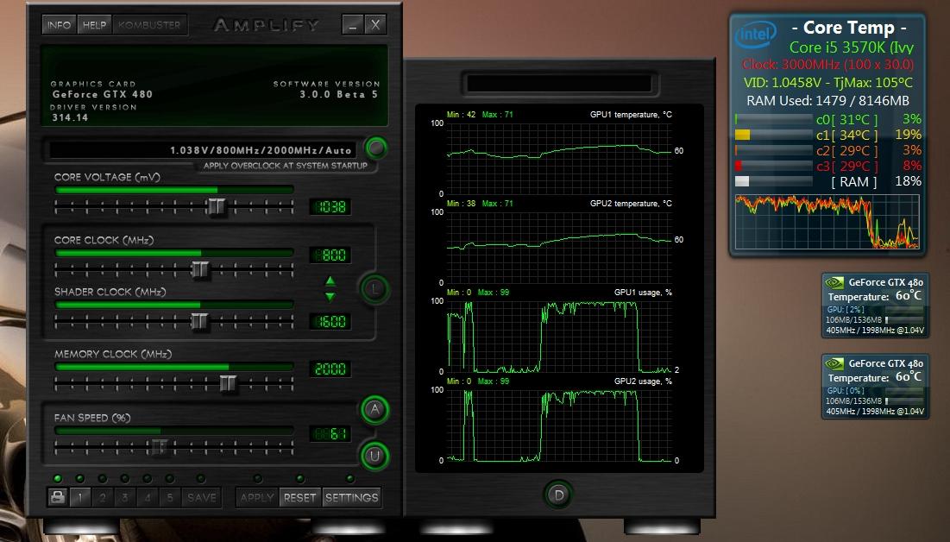This screenshot has height=542, width=950.
Task: Toggle apply overclock at system startup
Action: pyautogui.click(x=376, y=148)
